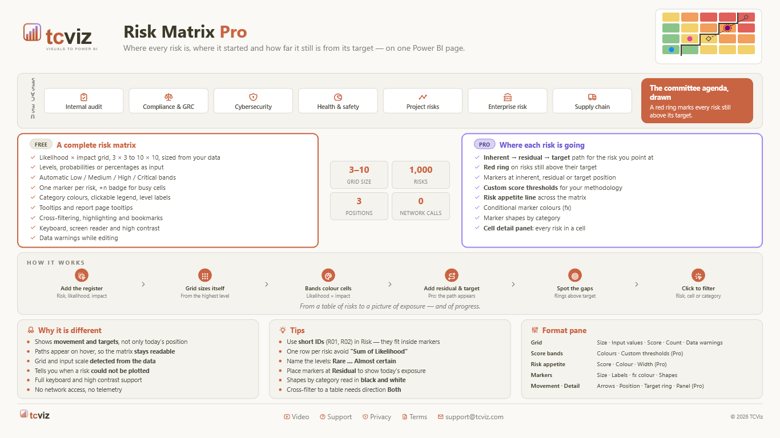780x438 pixels.
Task: Click the Supply chain truck icon
Action: tap(592, 97)
